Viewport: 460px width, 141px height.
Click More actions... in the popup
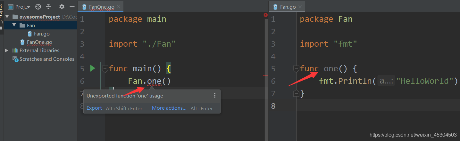pos(169,108)
